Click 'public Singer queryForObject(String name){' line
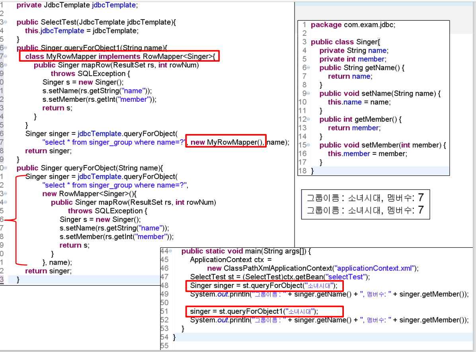 (90, 168)
